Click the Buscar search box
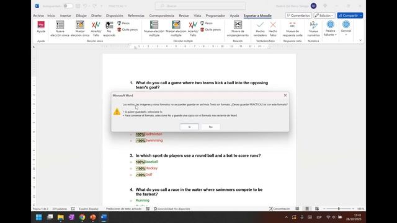Screen dimensions: 397x223 coord(200,6)
